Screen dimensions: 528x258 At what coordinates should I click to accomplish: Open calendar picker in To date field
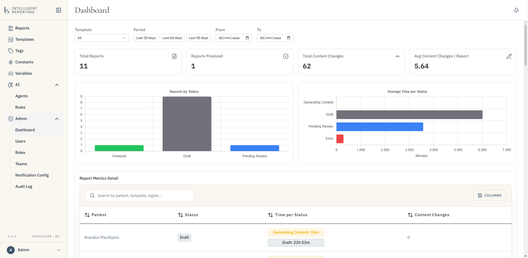289,38
